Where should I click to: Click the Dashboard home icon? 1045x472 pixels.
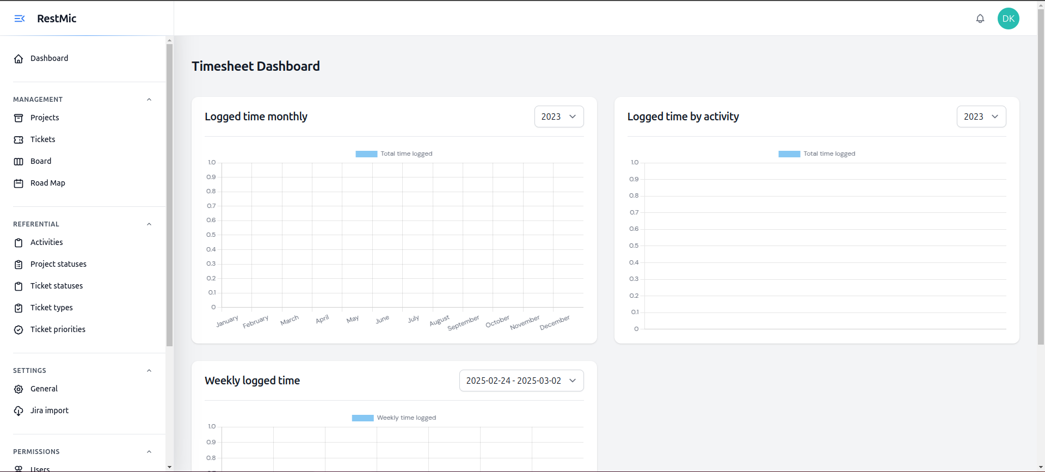(19, 59)
